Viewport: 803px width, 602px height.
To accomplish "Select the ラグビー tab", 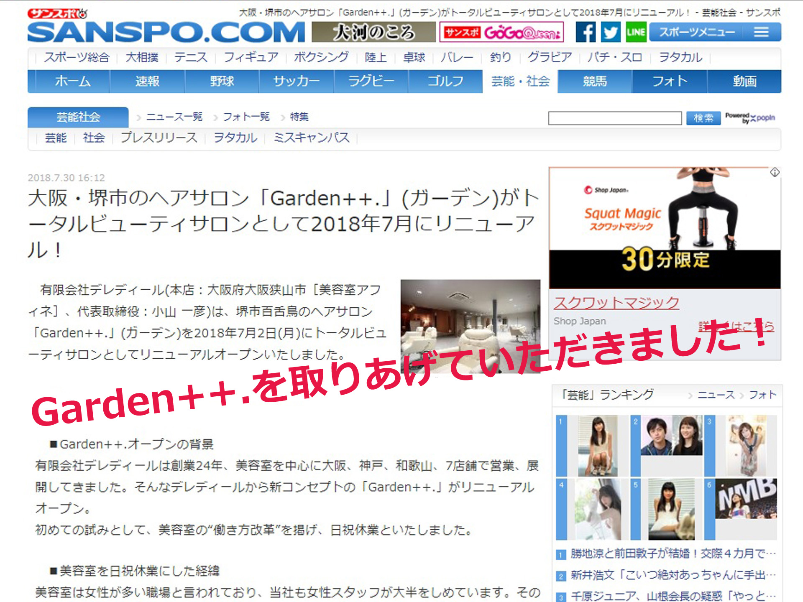I will pyautogui.click(x=371, y=81).
